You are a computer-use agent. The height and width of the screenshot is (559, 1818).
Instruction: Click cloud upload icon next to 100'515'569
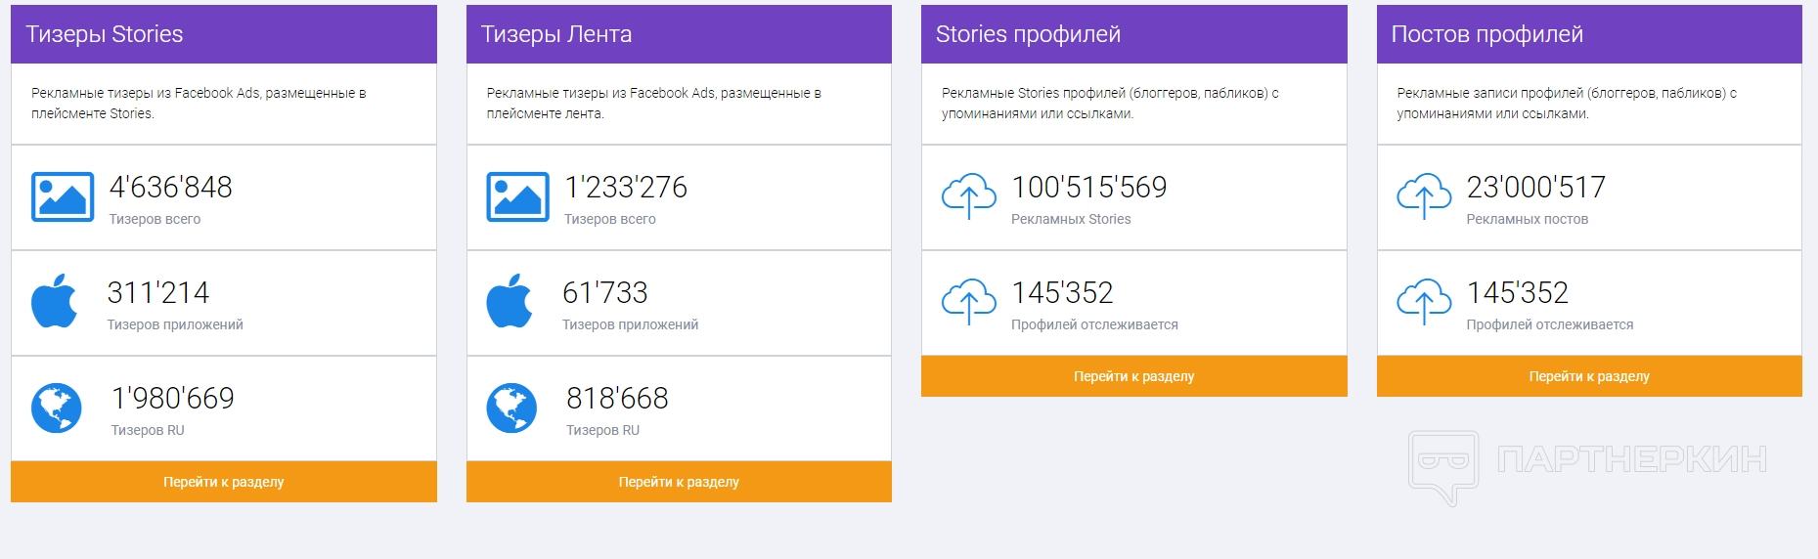[x=968, y=196]
